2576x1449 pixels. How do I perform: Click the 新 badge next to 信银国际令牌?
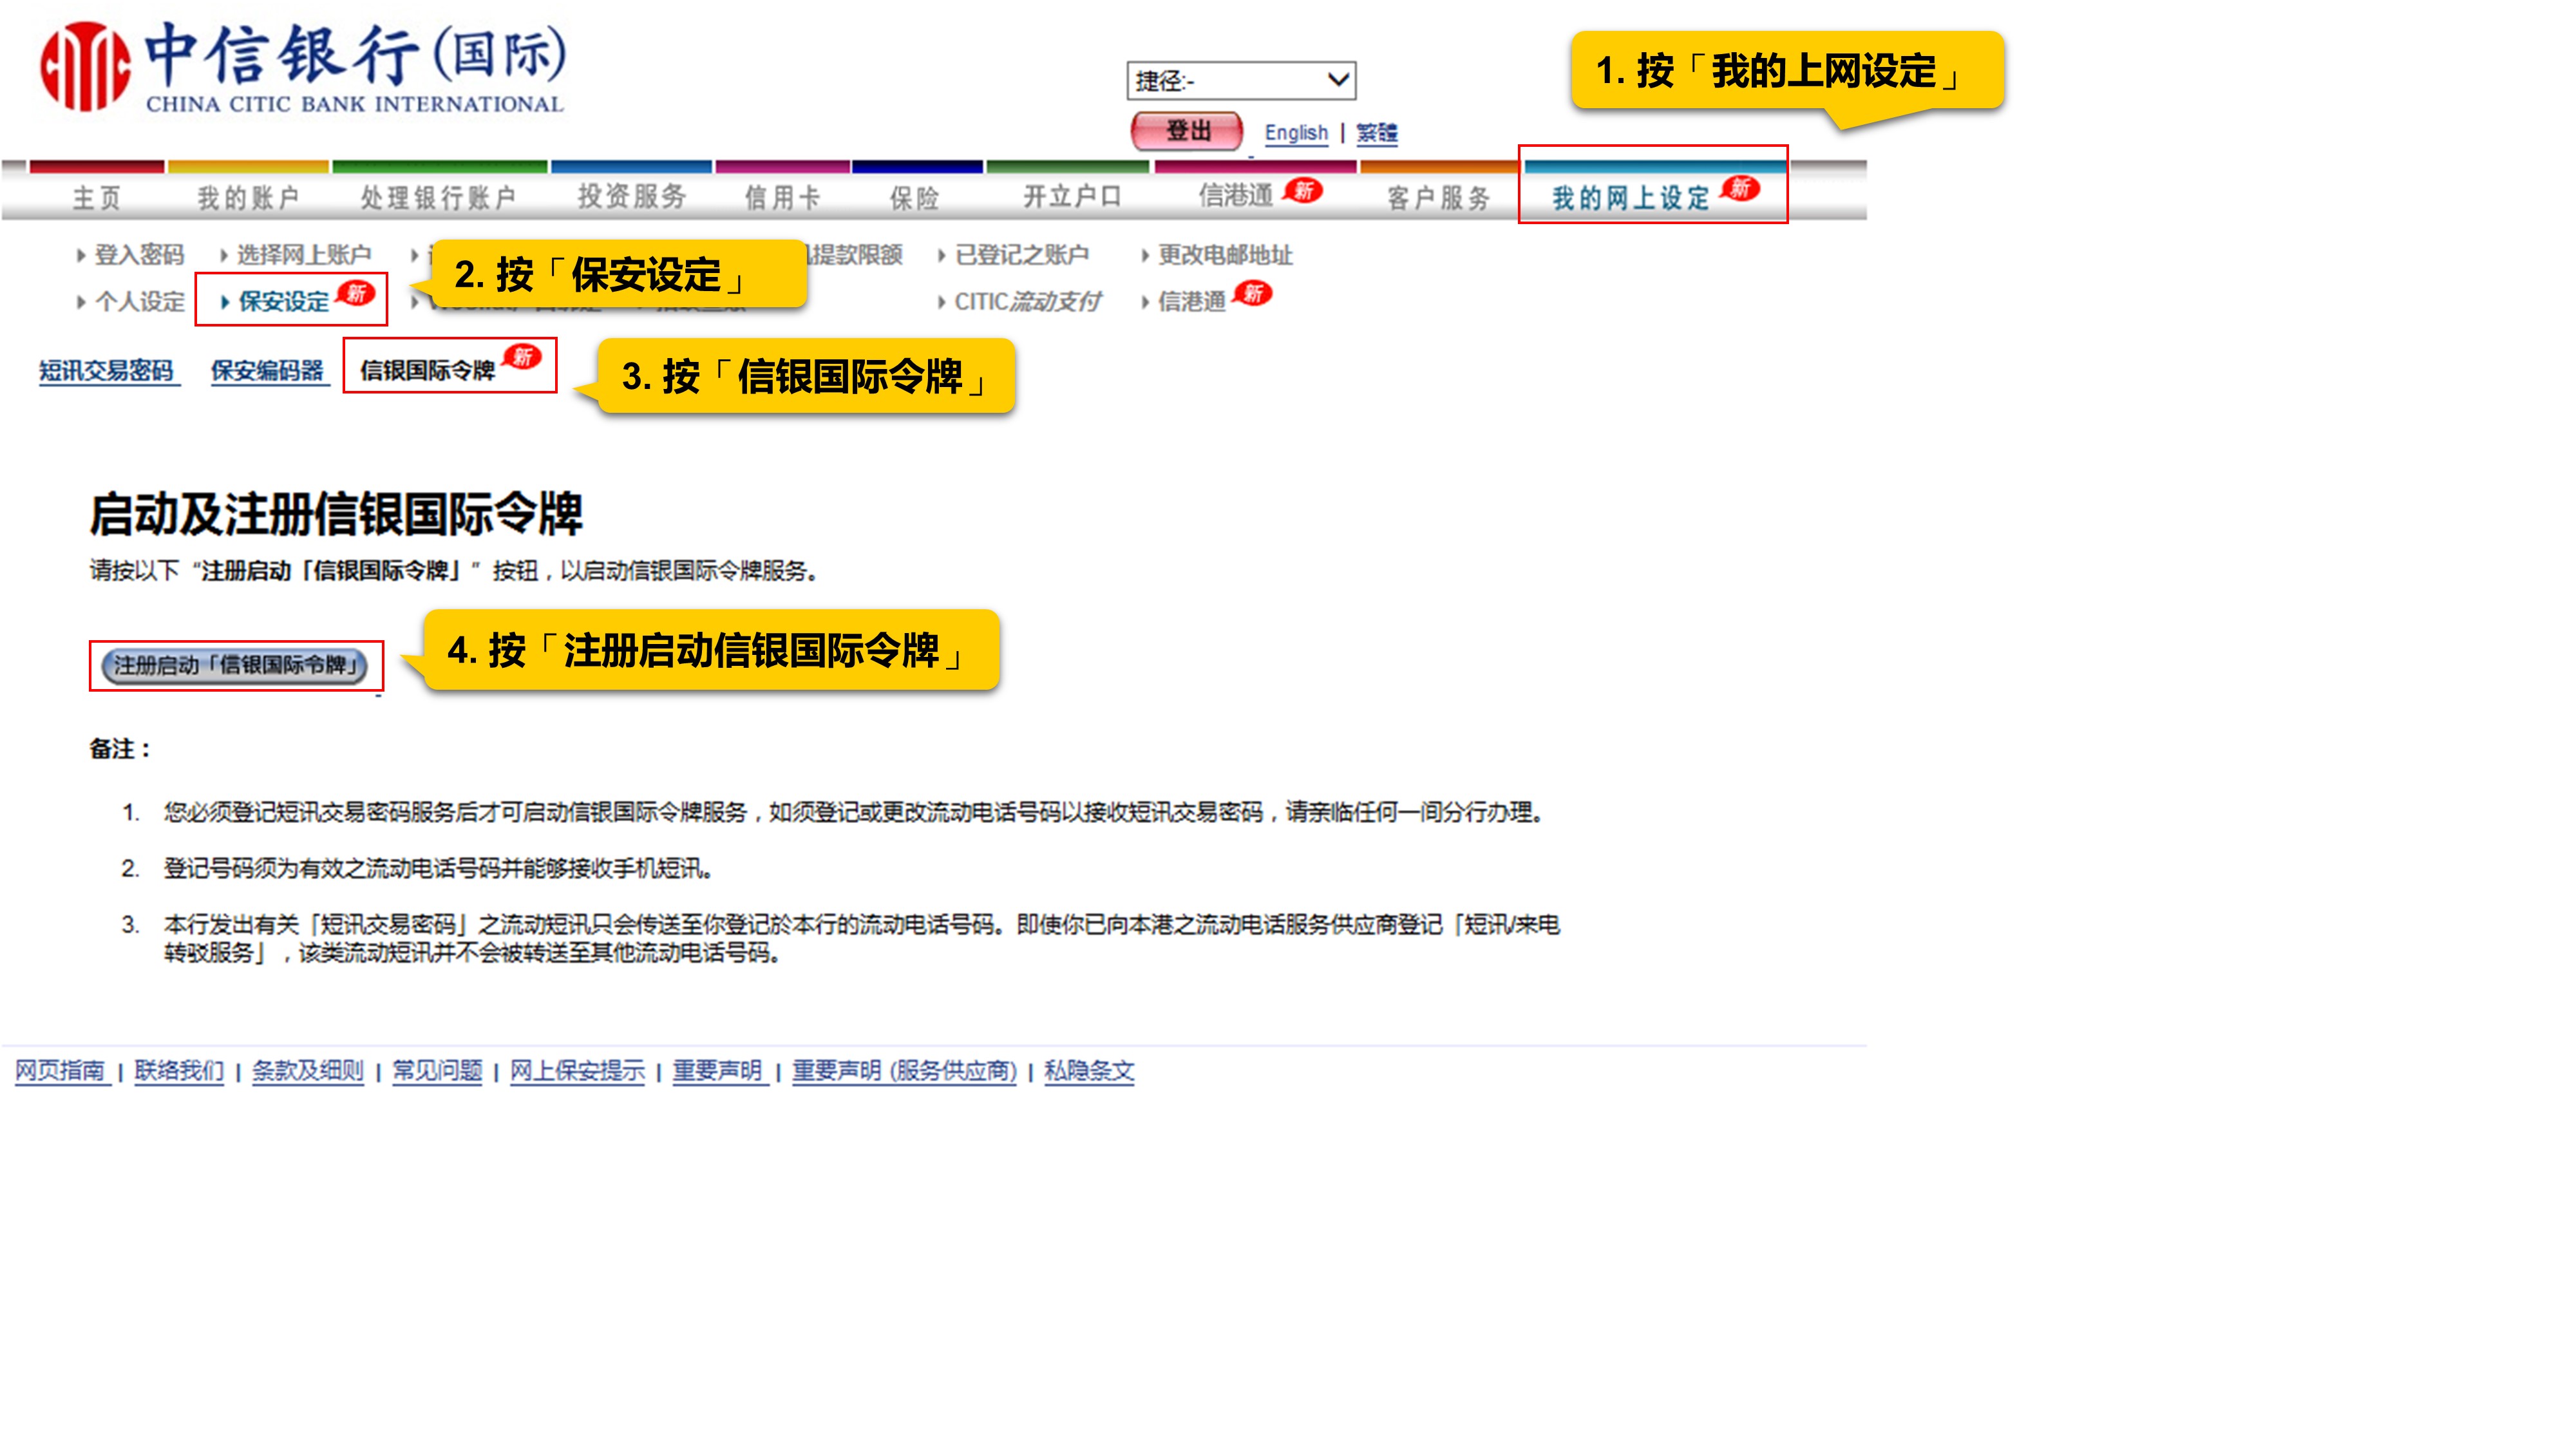point(522,357)
